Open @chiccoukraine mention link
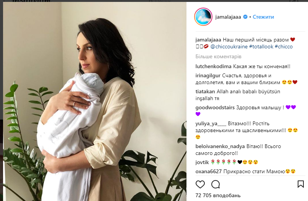This screenshot has height=201, width=308. tap(229, 46)
